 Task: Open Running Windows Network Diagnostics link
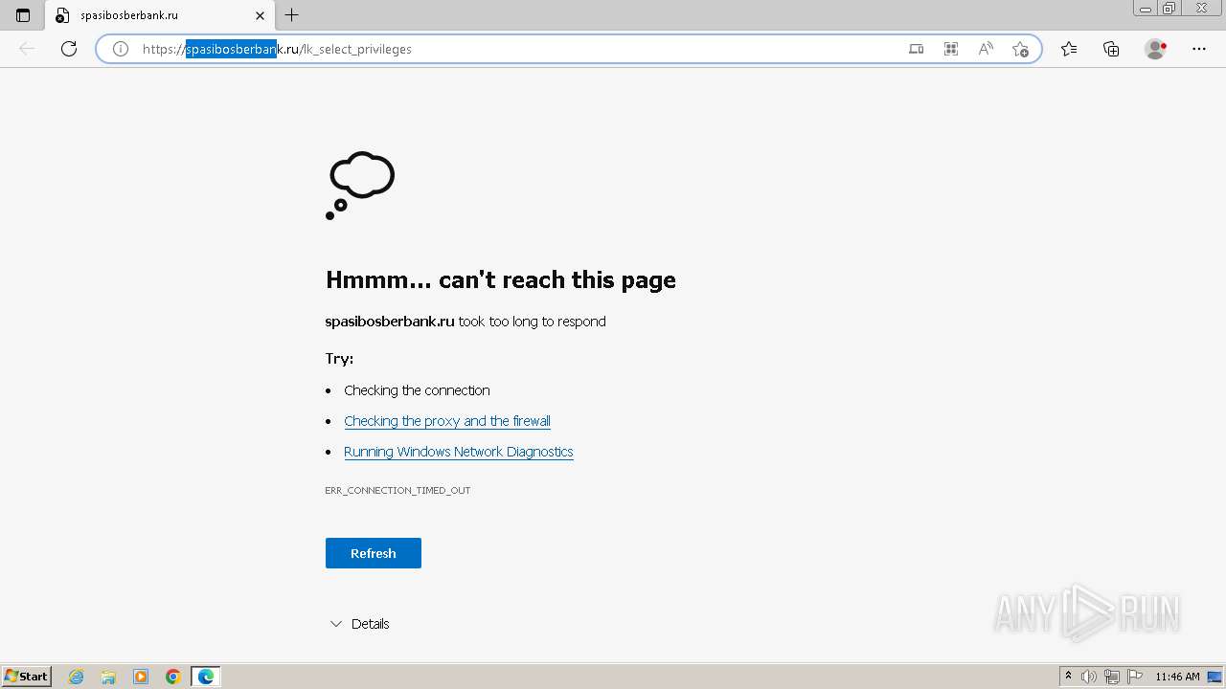click(x=459, y=452)
